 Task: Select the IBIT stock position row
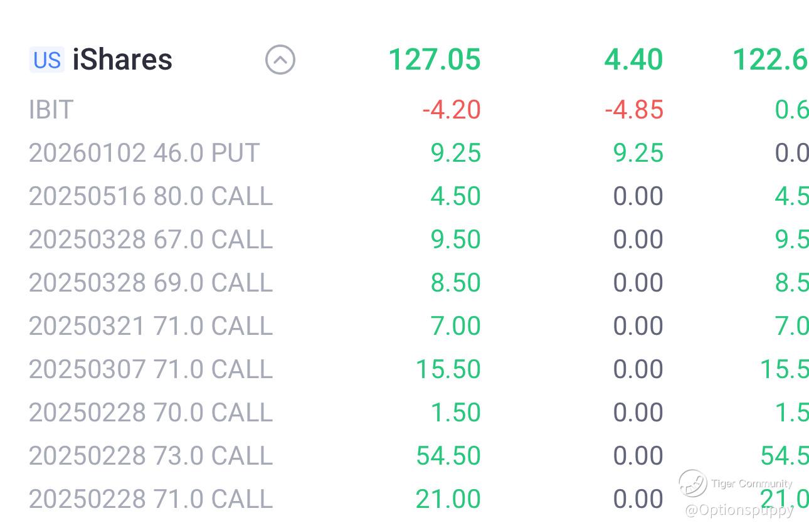point(51,110)
